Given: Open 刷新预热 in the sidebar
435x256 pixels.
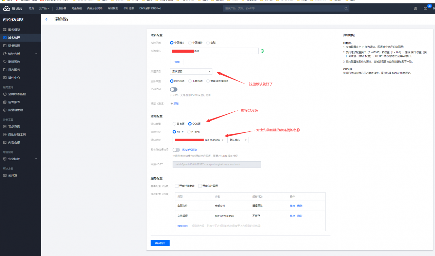Looking at the screenshot, I should coord(14,62).
